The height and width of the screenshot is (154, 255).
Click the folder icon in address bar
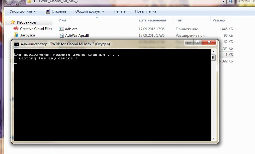coord(29,1)
